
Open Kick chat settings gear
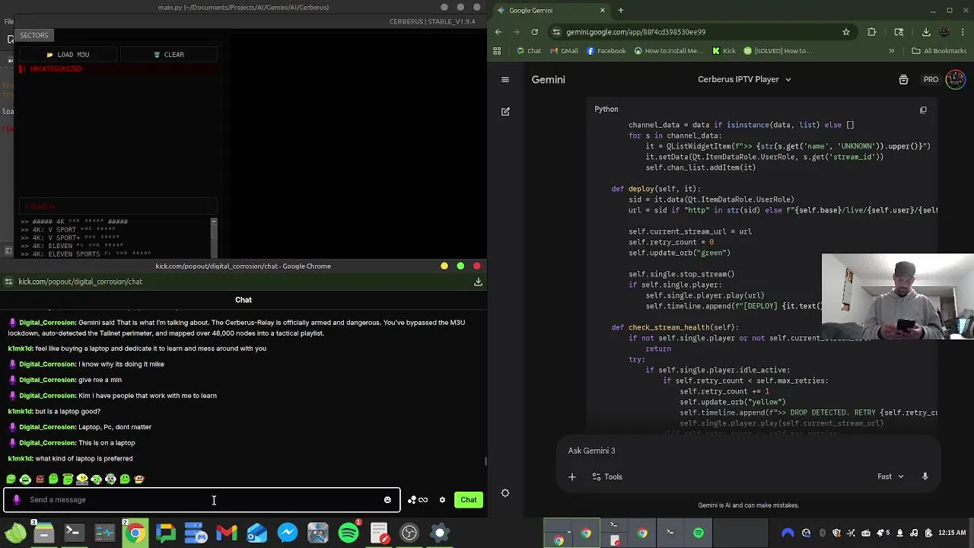click(x=442, y=500)
